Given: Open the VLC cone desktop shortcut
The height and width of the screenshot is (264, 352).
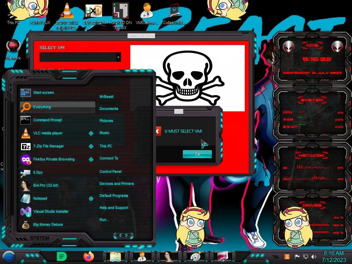Looking at the screenshot, I should coord(67,16).
